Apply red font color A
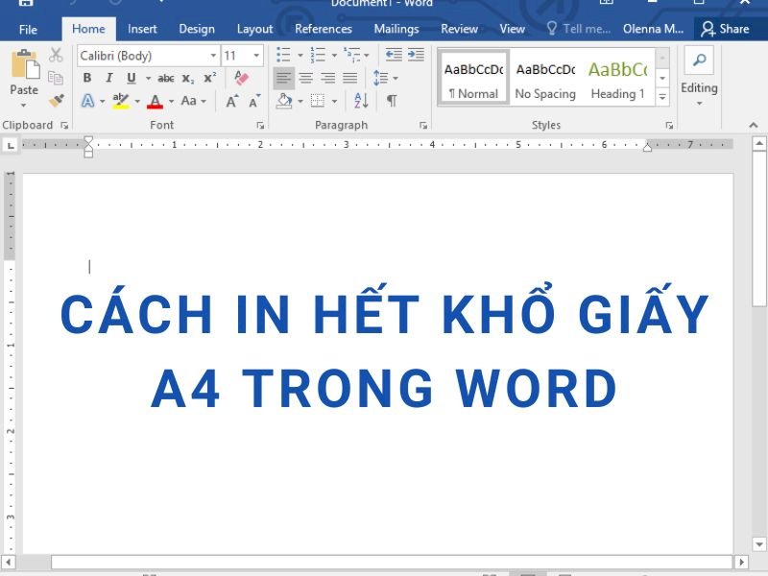This screenshot has width=768, height=576. (x=156, y=102)
